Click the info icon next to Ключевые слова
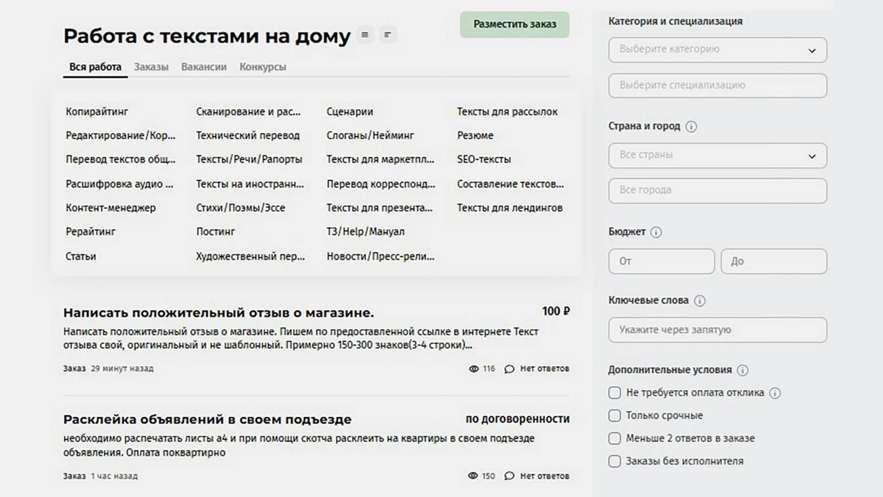 click(x=700, y=301)
